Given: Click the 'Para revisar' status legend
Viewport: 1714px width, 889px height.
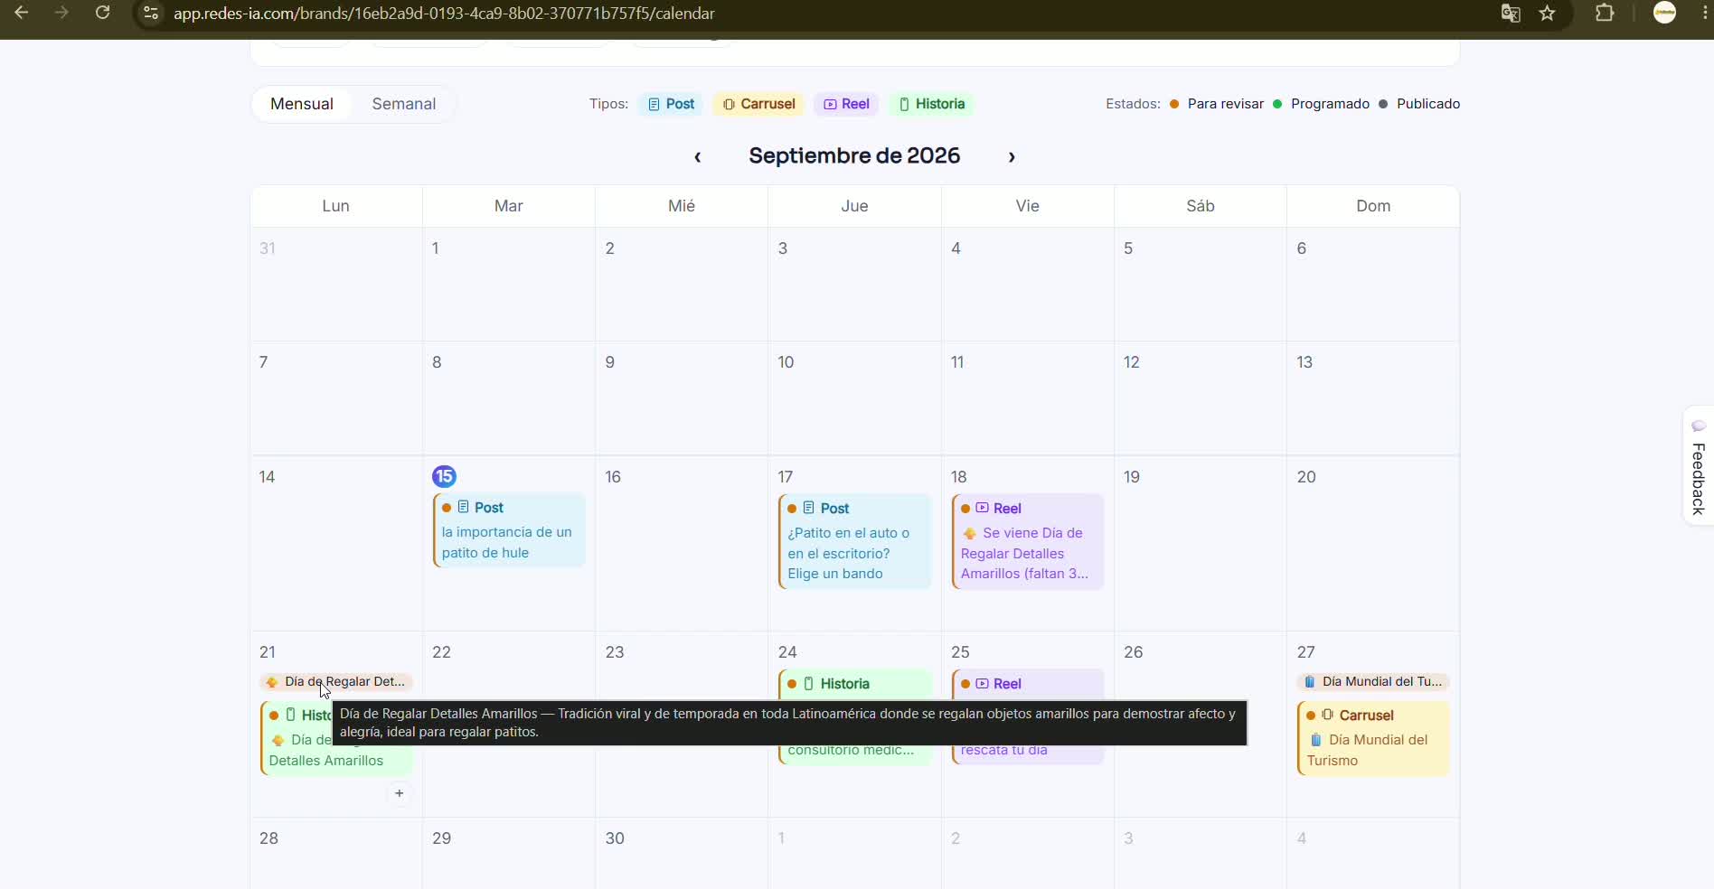Looking at the screenshot, I should [1217, 104].
